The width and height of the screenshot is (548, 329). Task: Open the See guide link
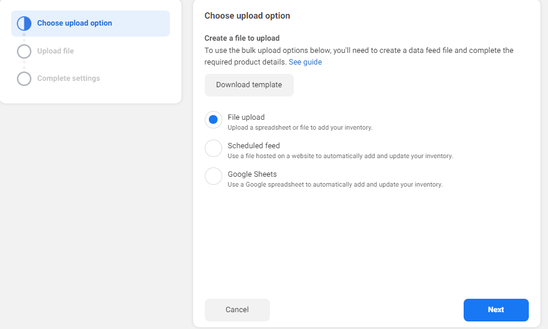(x=305, y=62)
